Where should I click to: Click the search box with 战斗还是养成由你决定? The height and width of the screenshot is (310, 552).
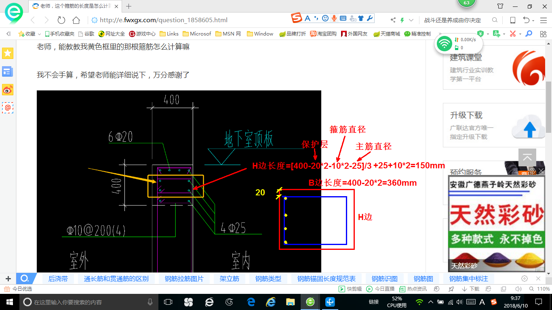[453, 20]
